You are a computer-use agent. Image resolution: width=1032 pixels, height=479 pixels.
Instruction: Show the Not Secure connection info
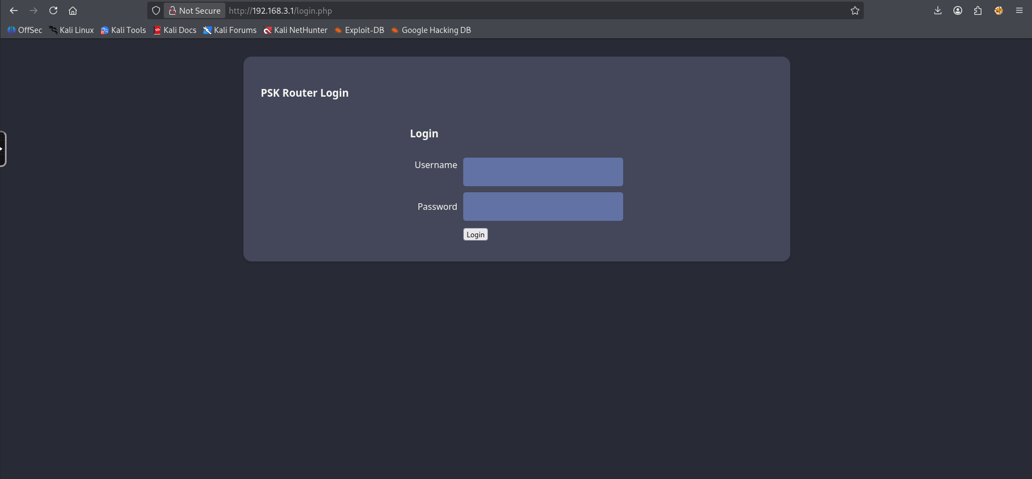(195, 10)
